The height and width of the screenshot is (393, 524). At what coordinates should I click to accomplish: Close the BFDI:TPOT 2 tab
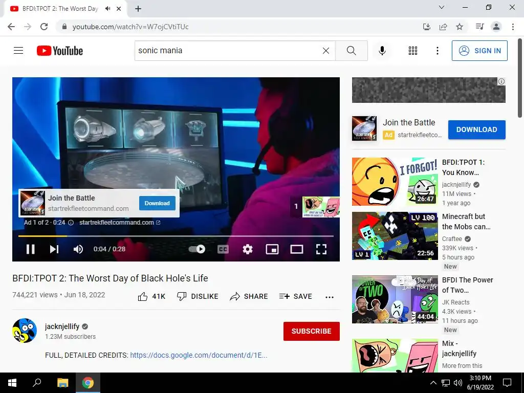[119, 9]
